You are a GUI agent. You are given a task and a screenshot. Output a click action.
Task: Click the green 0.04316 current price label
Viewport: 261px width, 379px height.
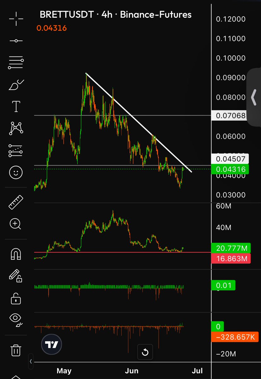(231, 169)
